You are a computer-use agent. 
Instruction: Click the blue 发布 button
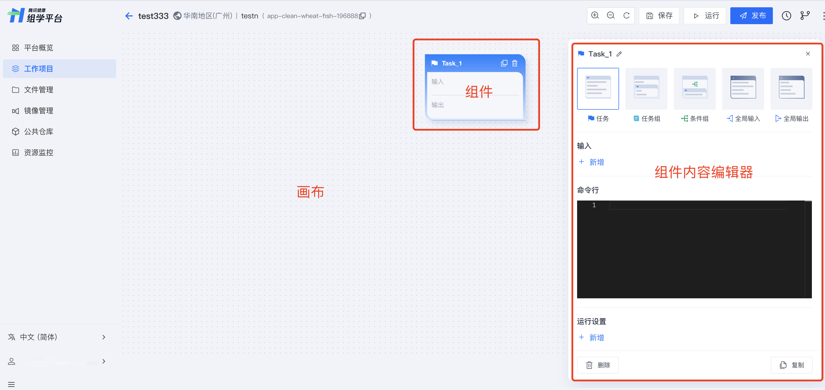[x=751, y=16]
